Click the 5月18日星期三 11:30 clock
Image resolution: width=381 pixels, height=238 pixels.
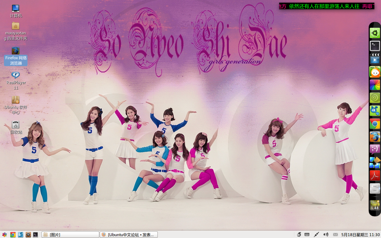[x=360, y=235]
